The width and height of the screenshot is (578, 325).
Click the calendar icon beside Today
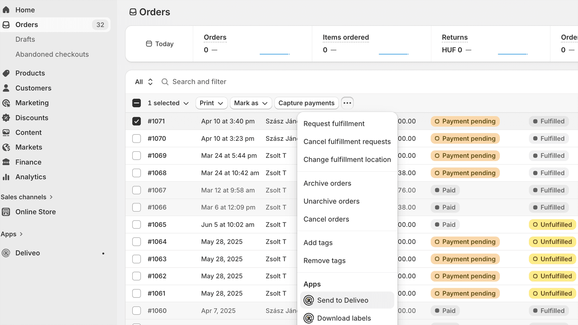coord(149,44)
